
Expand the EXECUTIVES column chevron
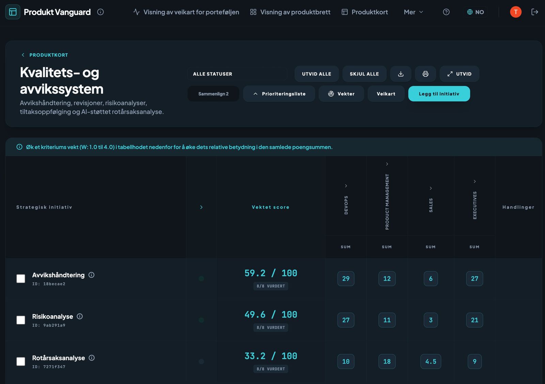[474, 181]
